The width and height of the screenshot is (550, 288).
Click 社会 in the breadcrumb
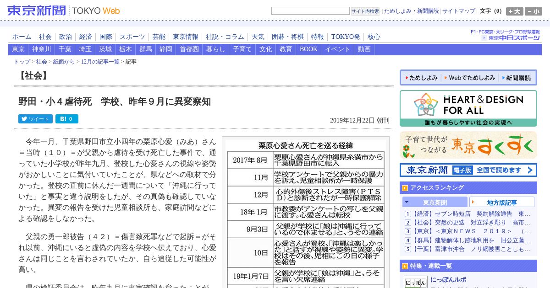click(42, 62)
